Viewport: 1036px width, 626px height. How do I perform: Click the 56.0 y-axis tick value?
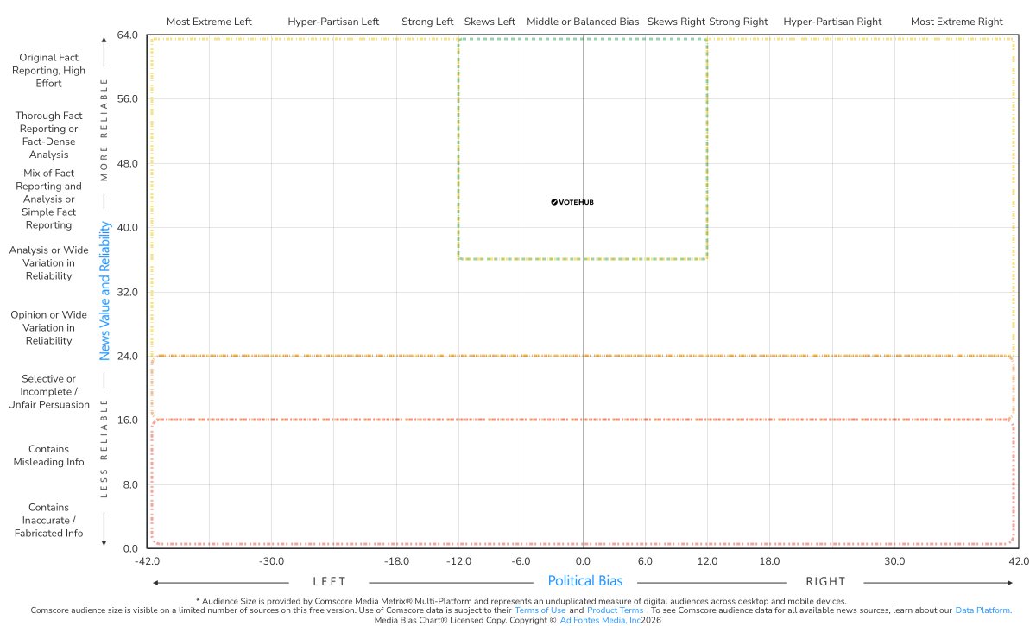point(128,98)
